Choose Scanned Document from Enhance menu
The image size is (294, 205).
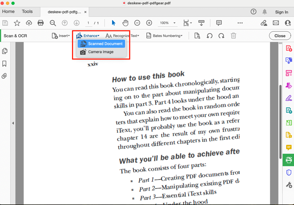tap(102, 44)
